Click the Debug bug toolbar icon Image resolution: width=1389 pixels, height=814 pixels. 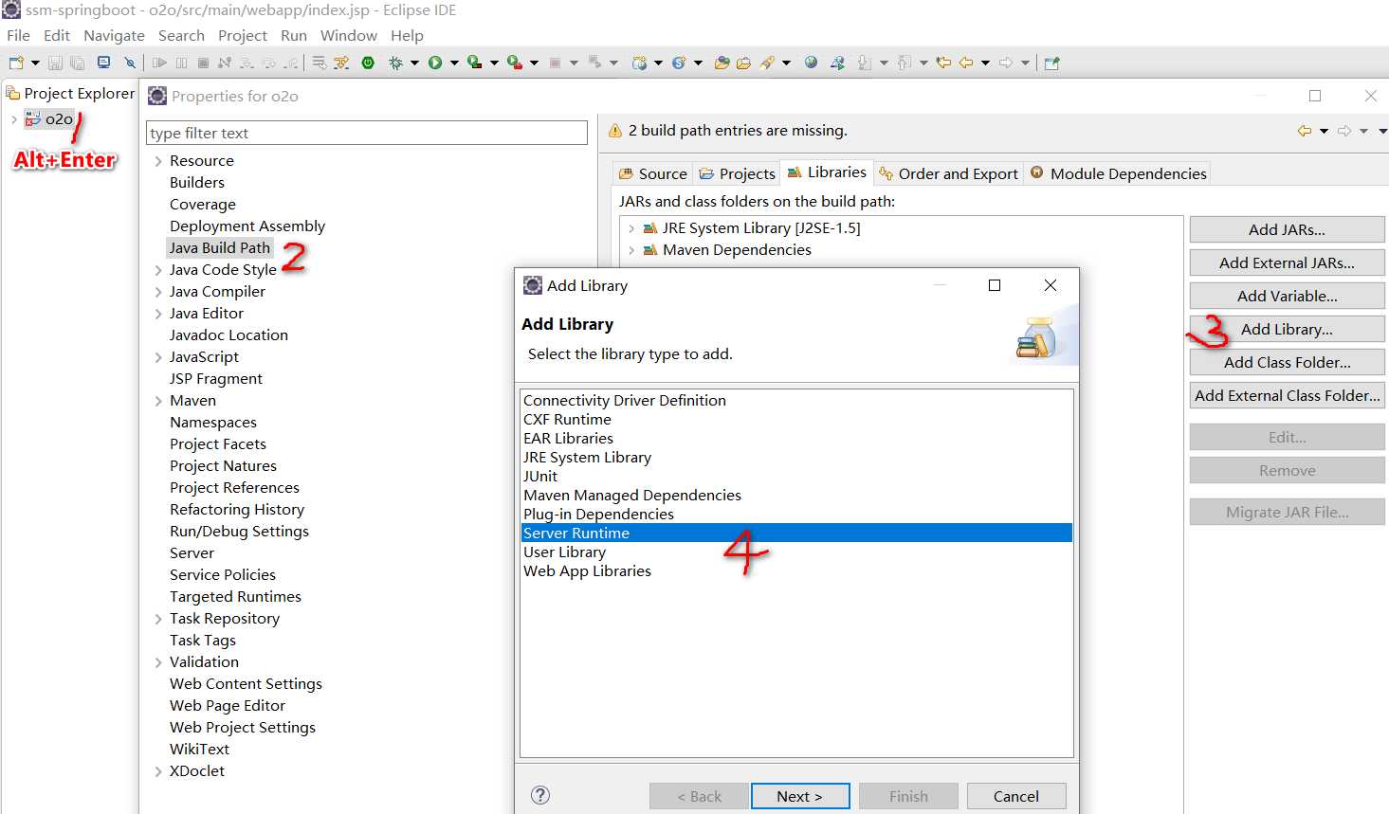click(x=395, y=63)
